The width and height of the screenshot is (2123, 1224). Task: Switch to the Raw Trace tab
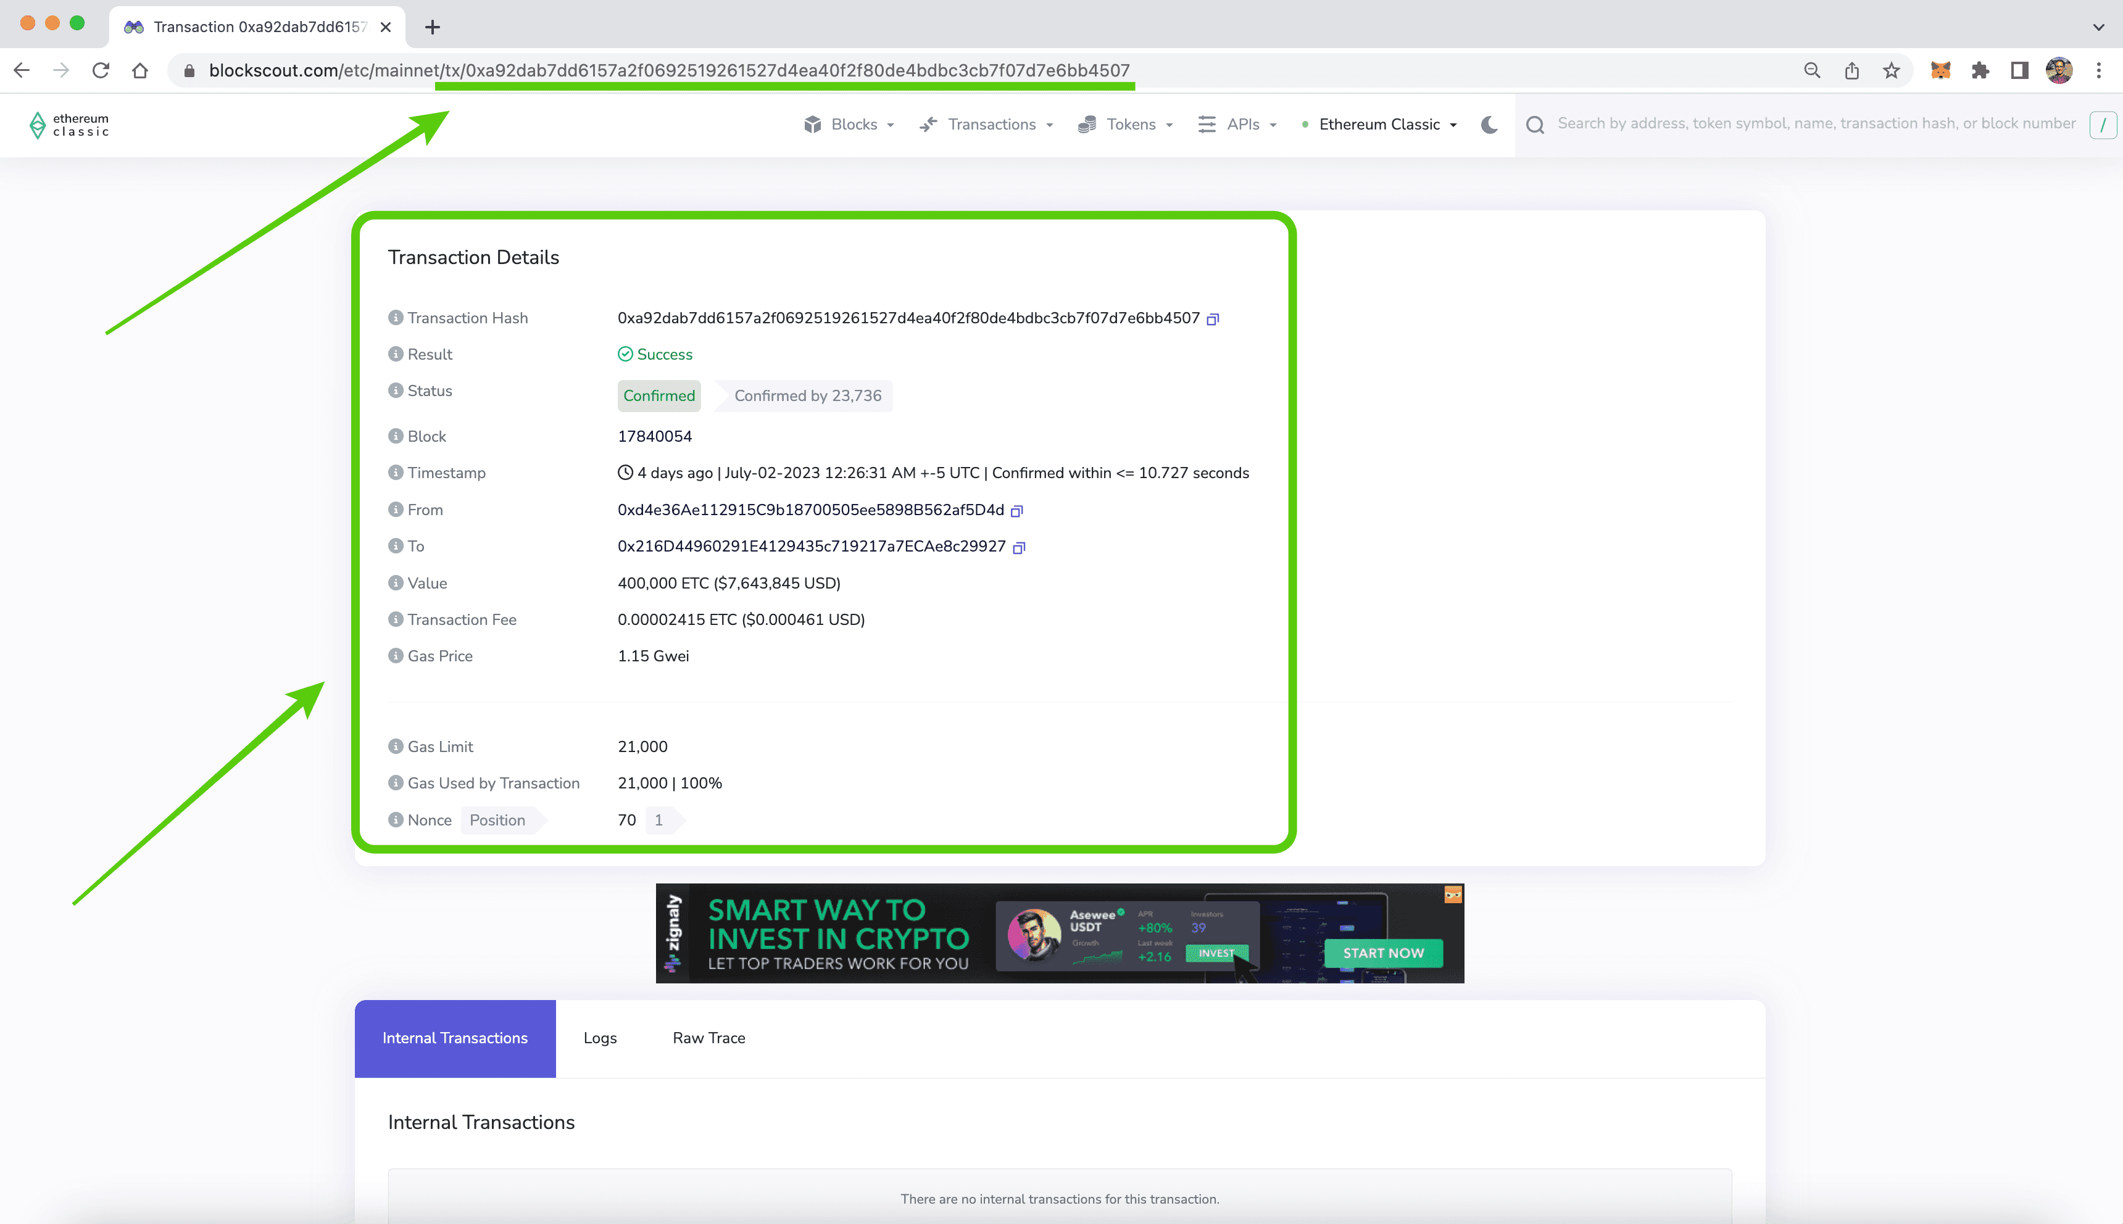(708, 1038)
